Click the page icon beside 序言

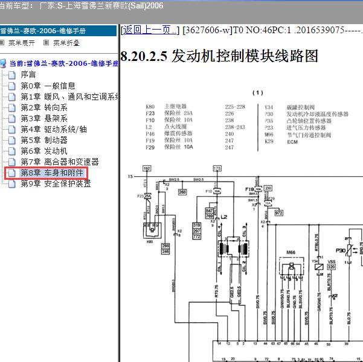pyautogui.click(x=12, y=75)
